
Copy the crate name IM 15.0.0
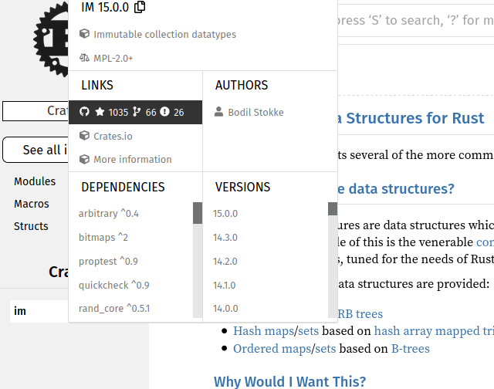pos(140,7)
